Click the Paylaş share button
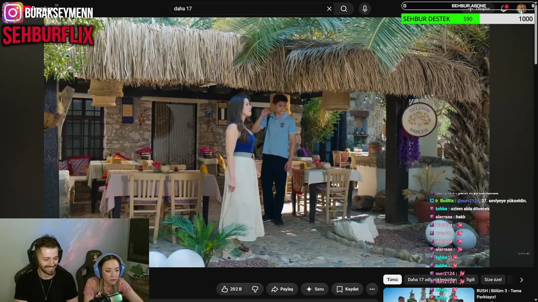This screenshot has height=302, width=538. pos(282,289)
